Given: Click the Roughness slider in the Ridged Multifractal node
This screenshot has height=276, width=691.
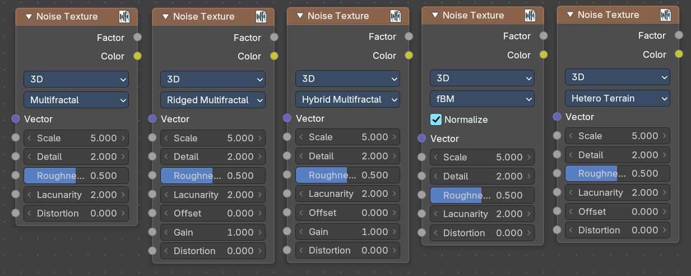Looking at the screenshot, I should pos(213,176).
